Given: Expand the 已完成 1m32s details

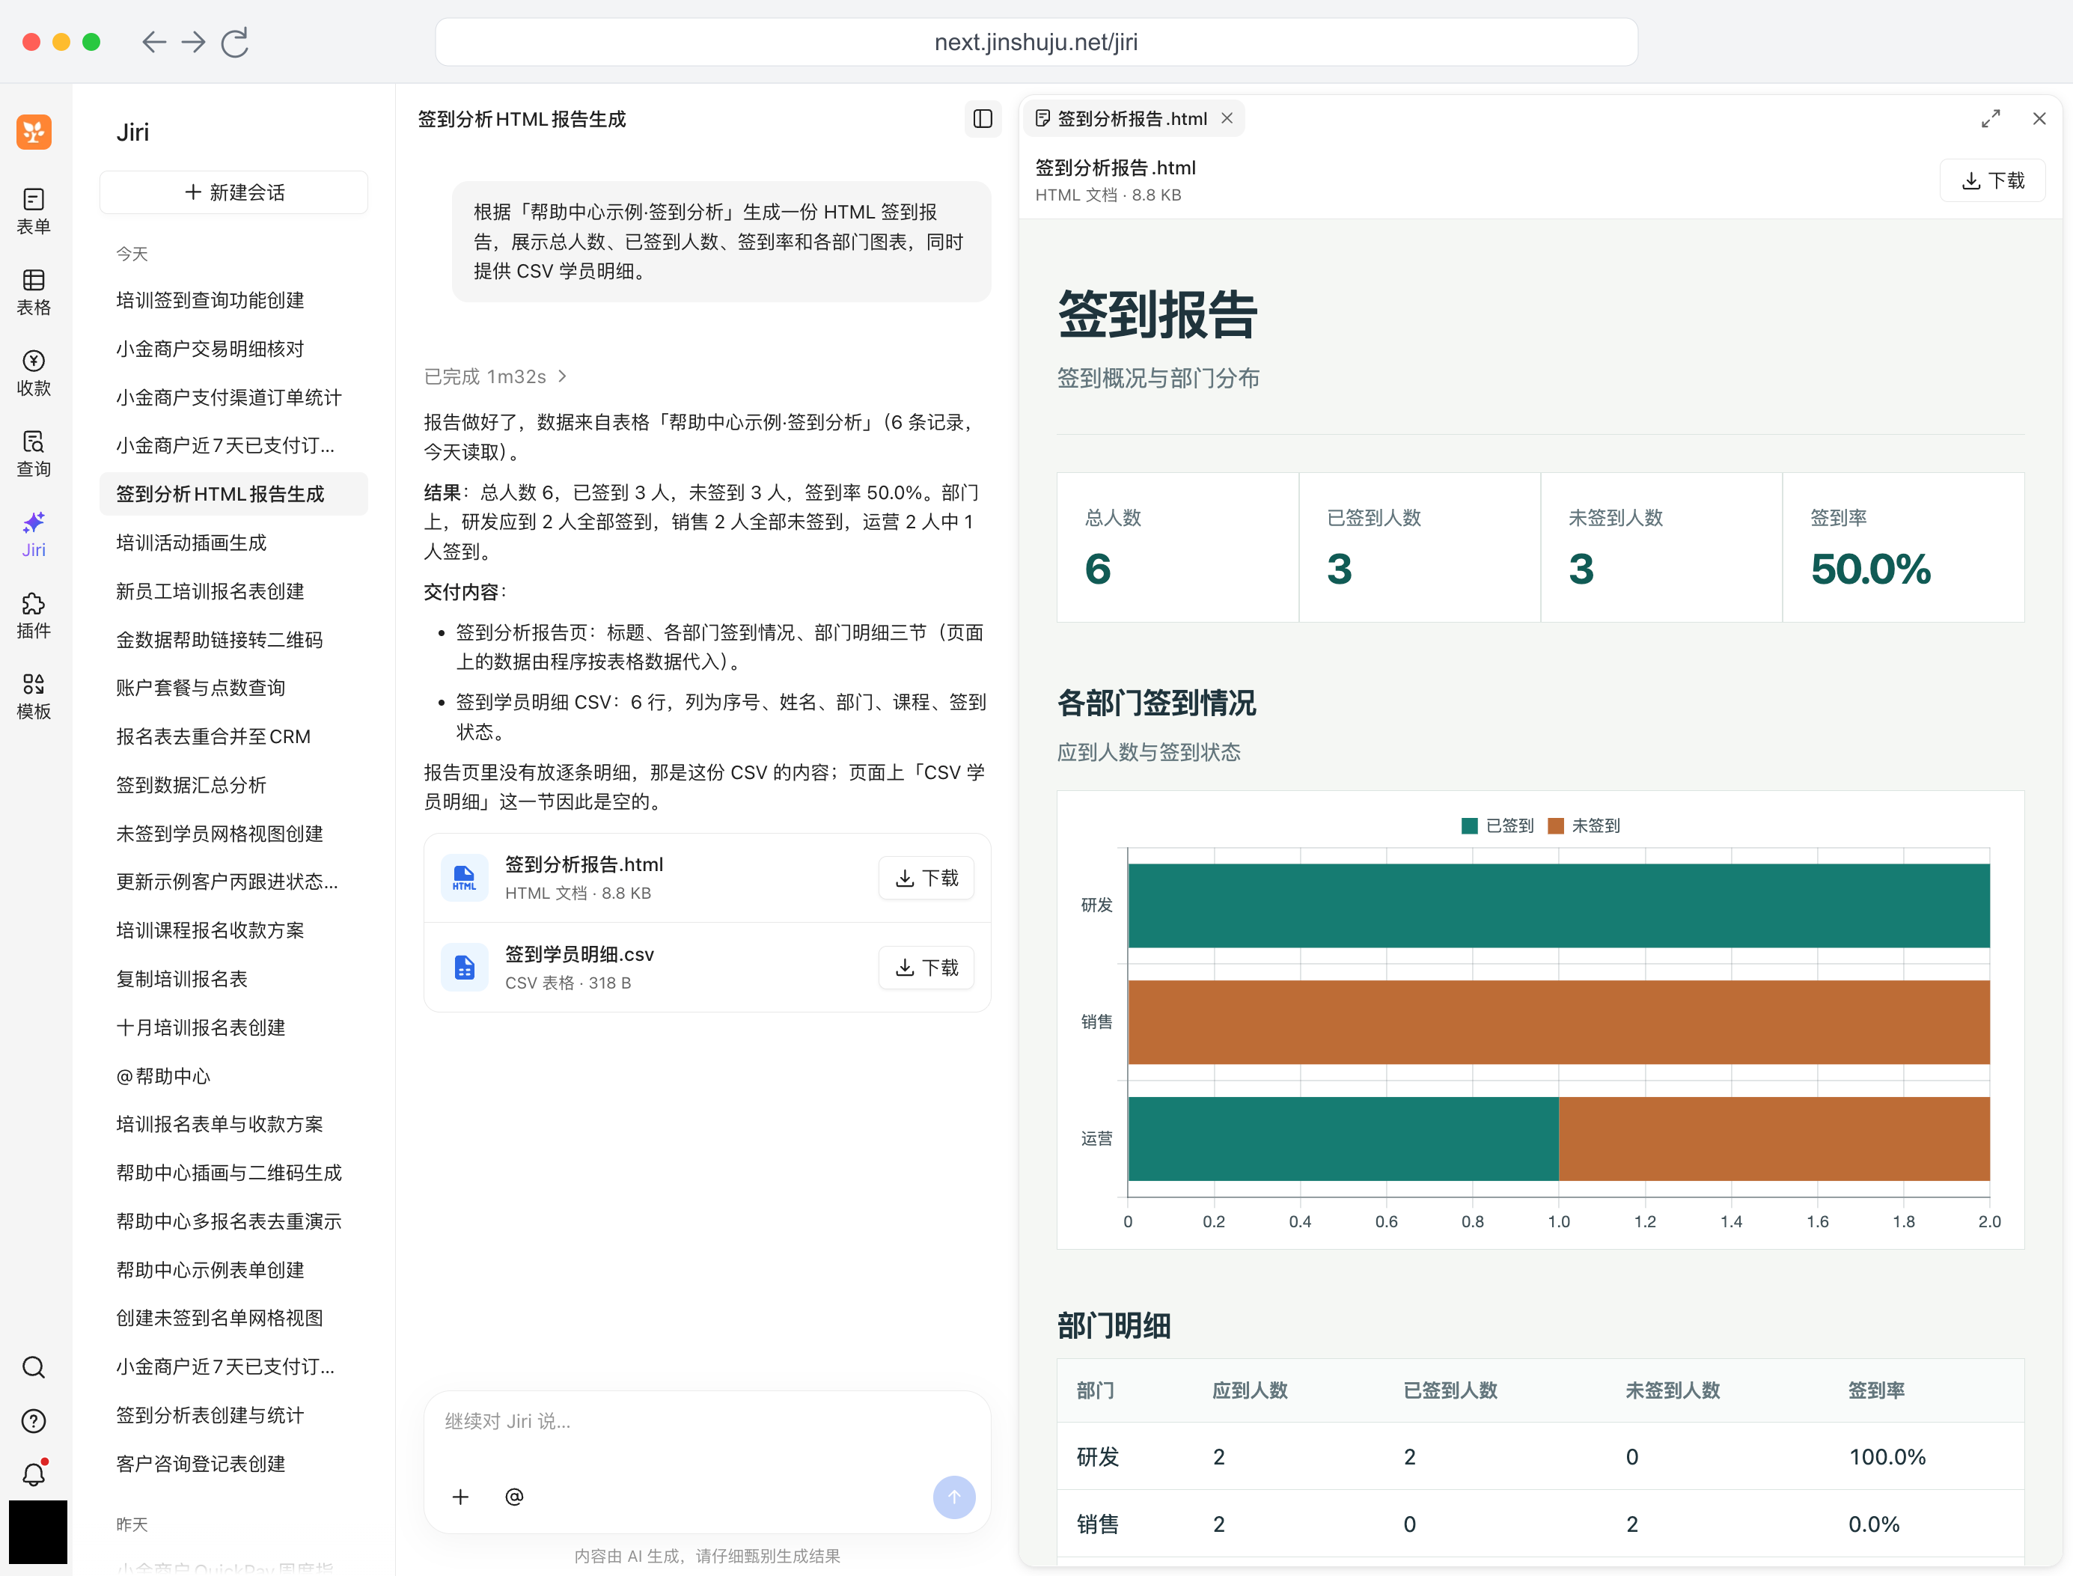Looking at the screenshot, I should tap(496, 376).
